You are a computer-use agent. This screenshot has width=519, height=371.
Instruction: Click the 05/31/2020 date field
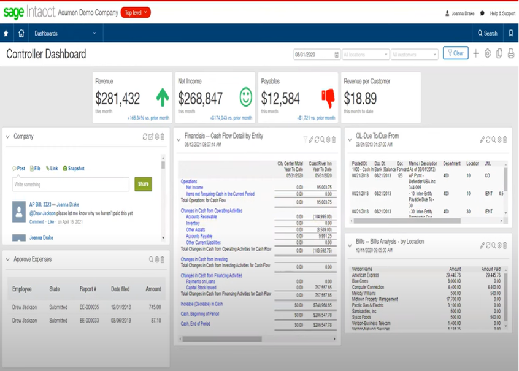coord(317,55)
